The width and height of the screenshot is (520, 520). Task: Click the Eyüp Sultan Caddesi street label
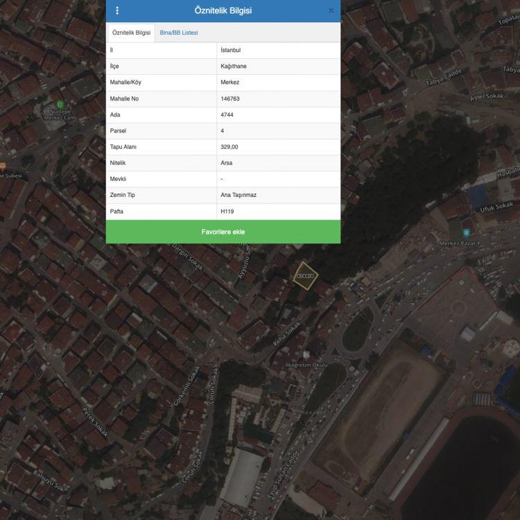(283, 474)
